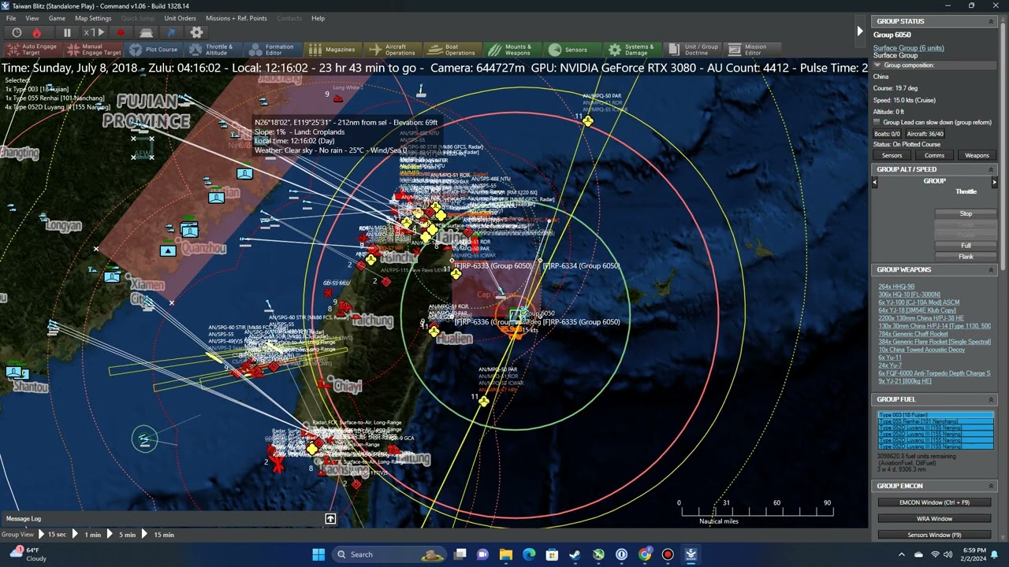Select Type 055 Renhai [101 Nanchang] fuel bar
Screen dimensions: 1009x567
(936, 421)
